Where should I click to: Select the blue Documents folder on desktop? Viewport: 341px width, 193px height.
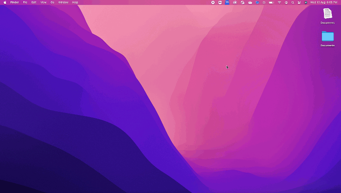point(327,36)
